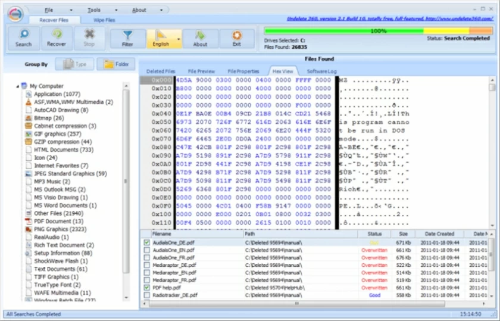Open the About menu

[x=139, y=10]
